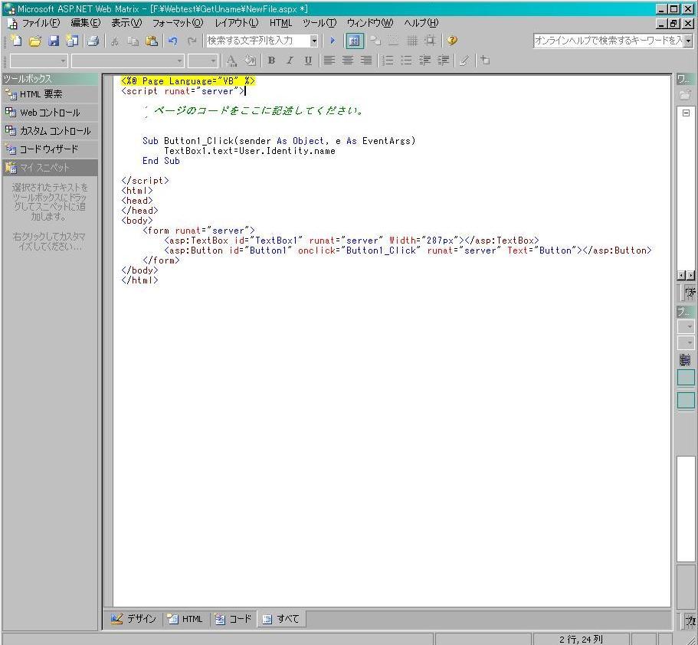This screenshot has height=645, width=698.
Task: Open the second properties dropdown in the right panel
Action: click(x=686, y=342)
